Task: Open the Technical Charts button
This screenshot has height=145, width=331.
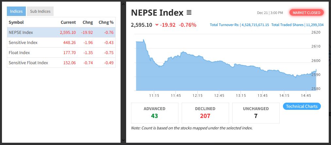Action: (x=302, y=106)
